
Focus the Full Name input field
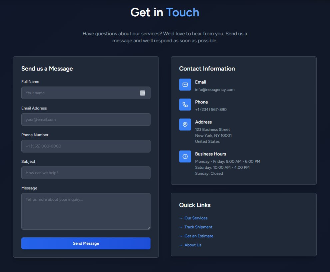(x=86, y=93)
